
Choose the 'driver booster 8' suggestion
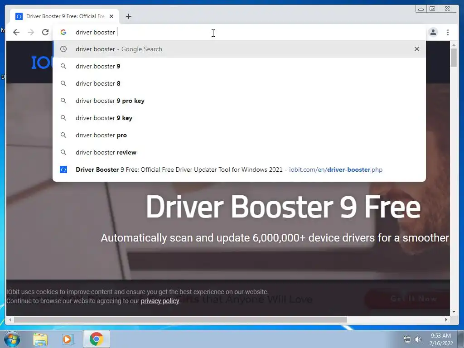click(239, 83)
